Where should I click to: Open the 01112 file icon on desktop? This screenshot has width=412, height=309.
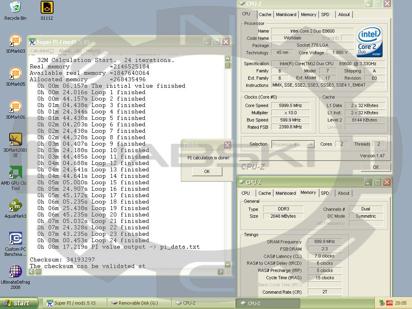click(x=47, y=10)
